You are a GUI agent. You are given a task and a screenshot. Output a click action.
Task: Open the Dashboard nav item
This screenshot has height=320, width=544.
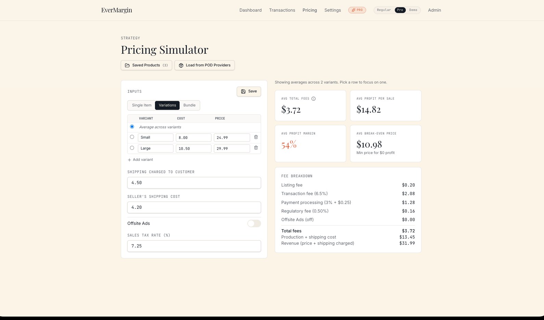[250, 10]
